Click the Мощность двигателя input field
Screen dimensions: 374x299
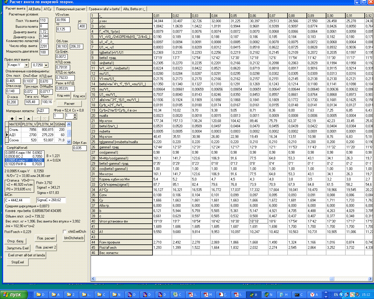44,52
